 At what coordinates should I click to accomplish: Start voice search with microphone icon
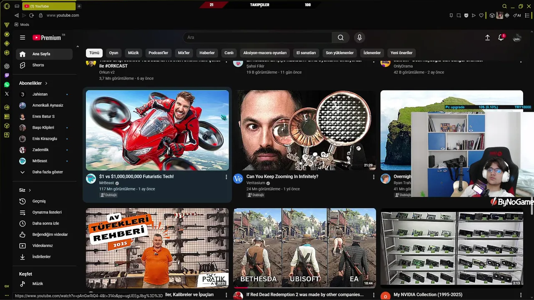click(360, 37)
